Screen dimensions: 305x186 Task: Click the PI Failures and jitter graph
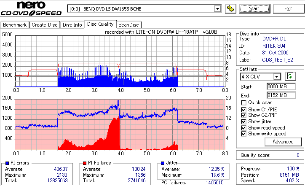point(120,125)
